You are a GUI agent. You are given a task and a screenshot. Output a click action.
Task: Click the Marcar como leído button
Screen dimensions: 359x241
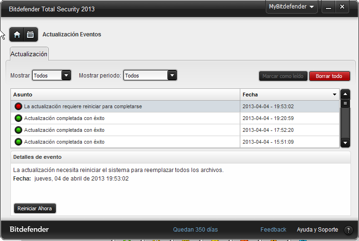[x=283, y=76]
